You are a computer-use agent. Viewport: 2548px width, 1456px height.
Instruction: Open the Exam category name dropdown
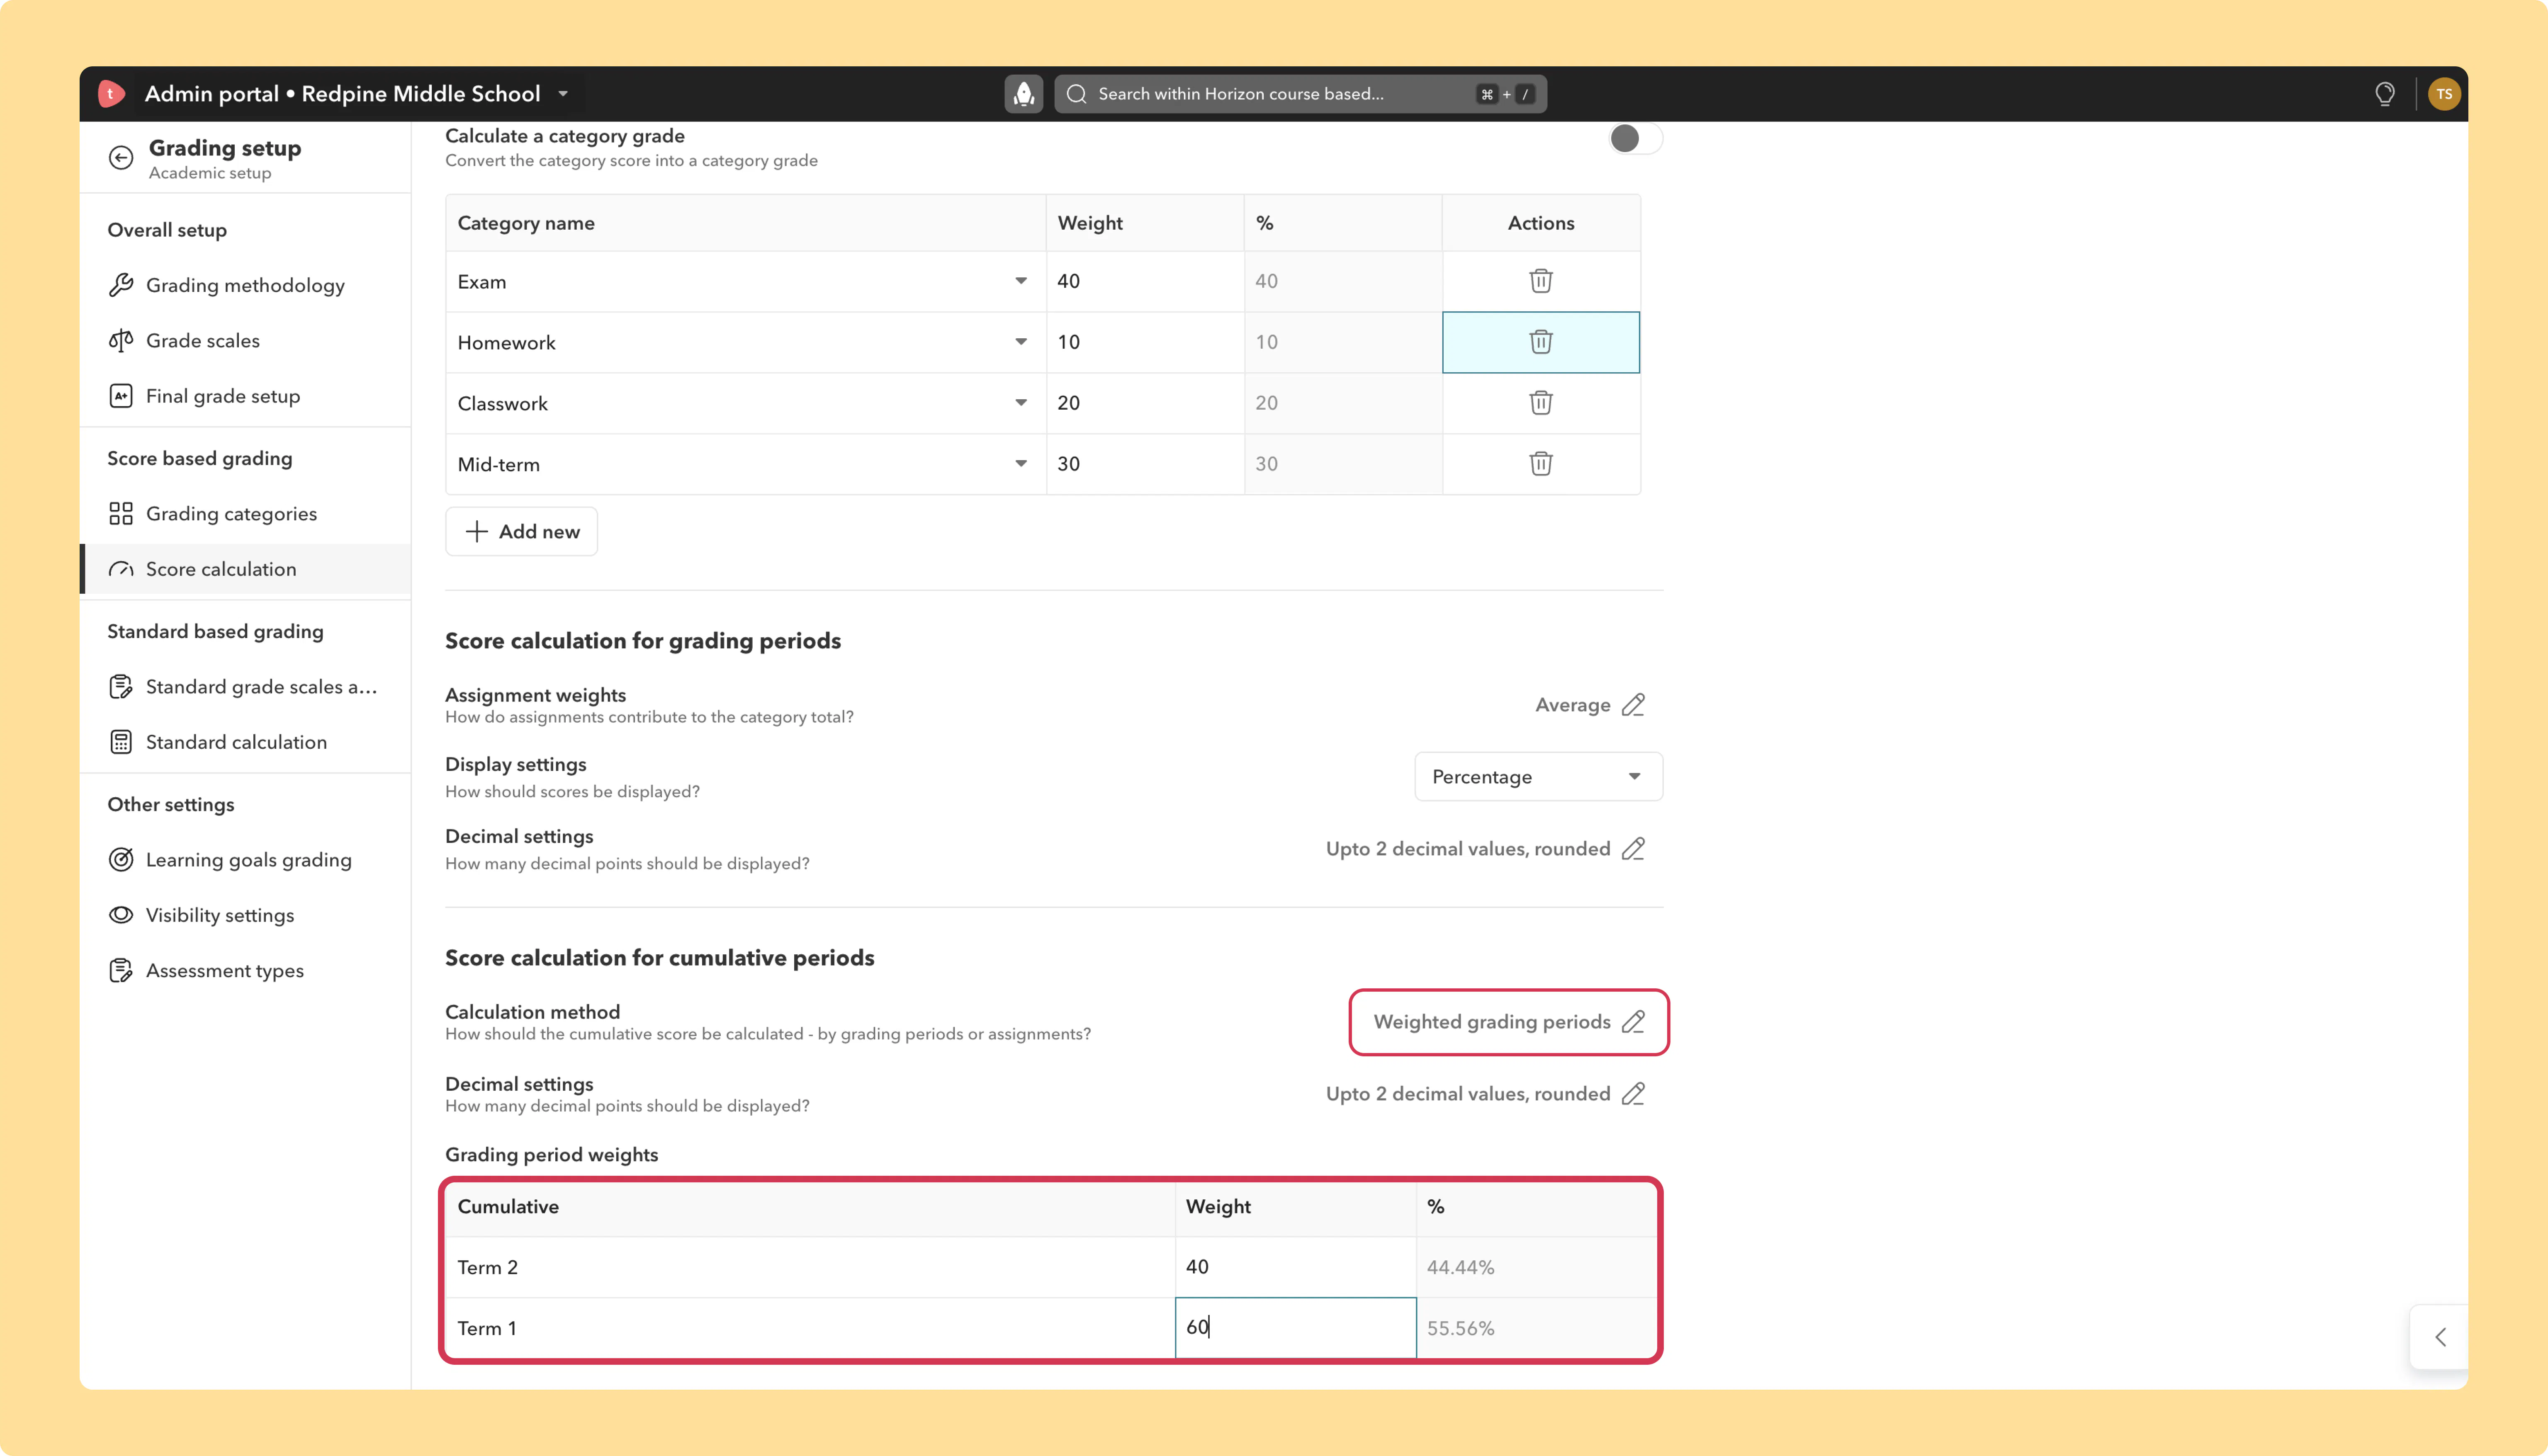(x=1021, y=281)
